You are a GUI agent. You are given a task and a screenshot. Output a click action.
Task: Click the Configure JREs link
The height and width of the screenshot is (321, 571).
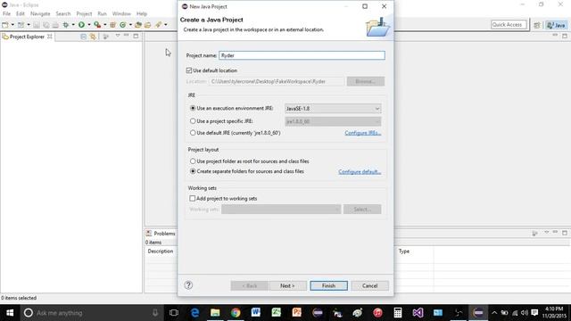click(x=363, y=133)
